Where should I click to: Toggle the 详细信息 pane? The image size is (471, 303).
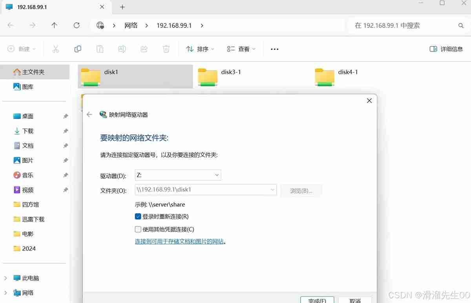pos(446,49)
